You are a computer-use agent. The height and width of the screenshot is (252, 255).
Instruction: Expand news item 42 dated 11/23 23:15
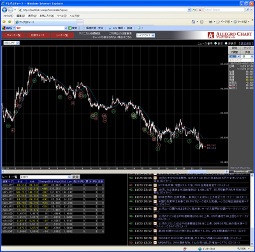point(155,189)
